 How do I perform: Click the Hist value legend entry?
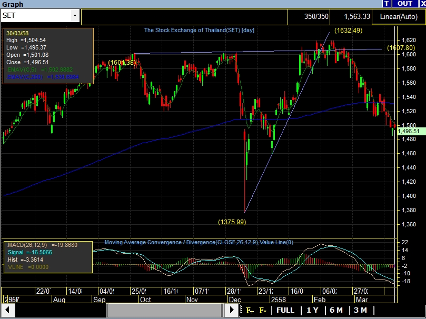tap(25, 260)
